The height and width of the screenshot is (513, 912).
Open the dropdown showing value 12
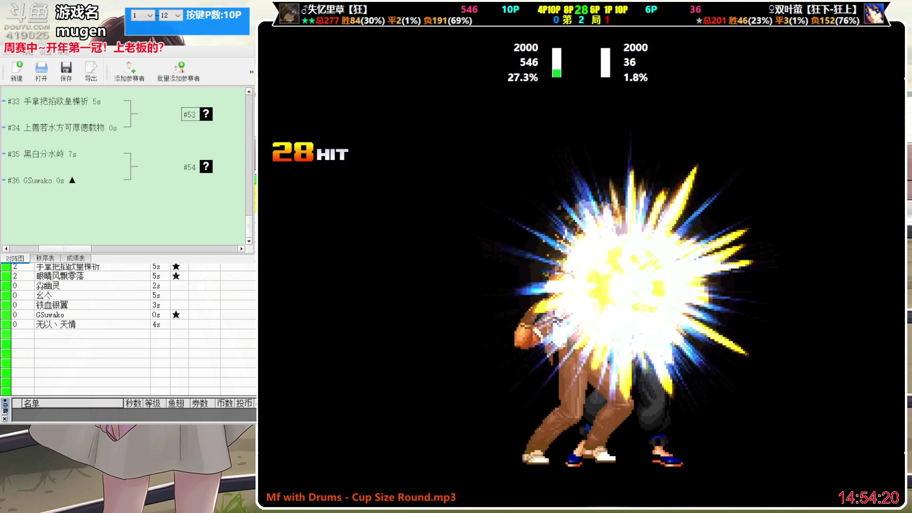click(x=171, y=15)
